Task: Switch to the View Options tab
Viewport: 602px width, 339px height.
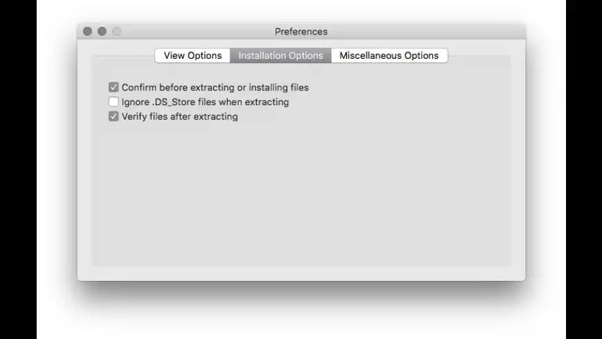Action: pos(192,55)
